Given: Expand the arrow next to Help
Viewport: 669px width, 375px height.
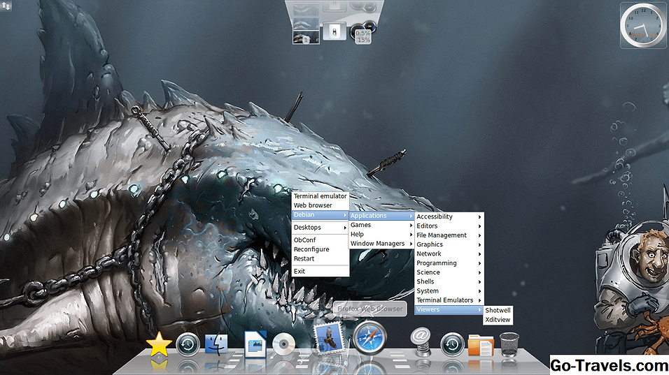Looking at the screenshot, I should coord(411,235).
